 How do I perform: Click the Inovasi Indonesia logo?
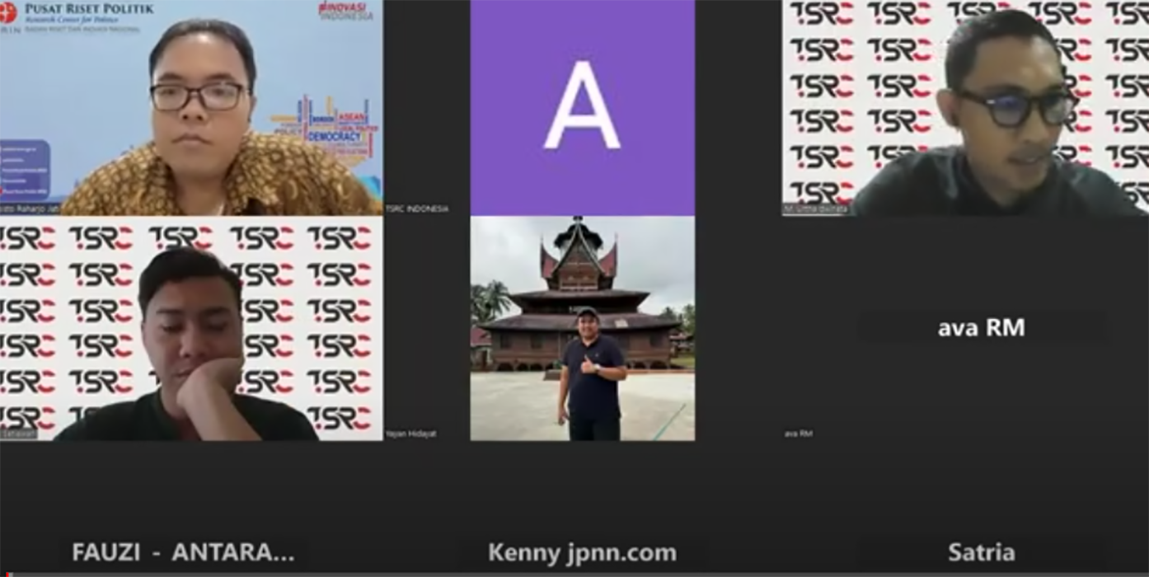345,10
